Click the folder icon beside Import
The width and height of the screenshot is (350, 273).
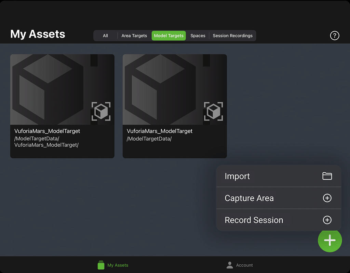point(327,176)
